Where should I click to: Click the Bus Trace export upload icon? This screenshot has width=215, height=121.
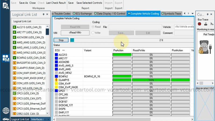(x=206, y=24)
